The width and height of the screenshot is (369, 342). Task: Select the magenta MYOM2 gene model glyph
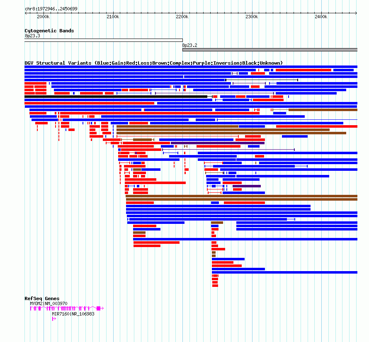point(67,308)
